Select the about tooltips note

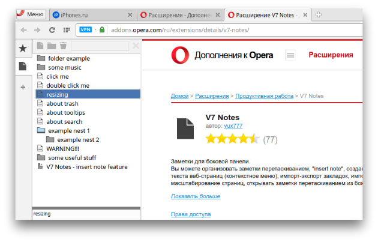(x=88, y=112)
